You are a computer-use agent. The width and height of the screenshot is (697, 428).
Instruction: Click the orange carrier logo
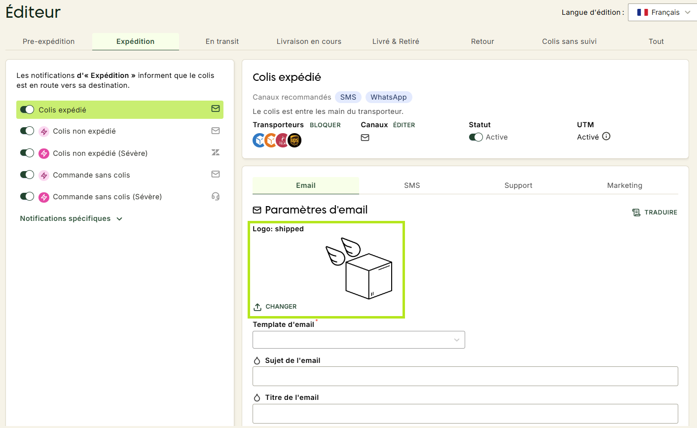[271, 141]
